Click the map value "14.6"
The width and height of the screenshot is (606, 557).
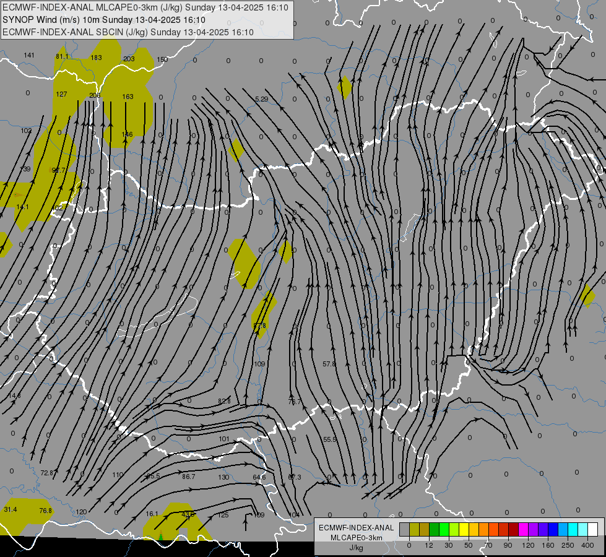(x=15, y=396)
